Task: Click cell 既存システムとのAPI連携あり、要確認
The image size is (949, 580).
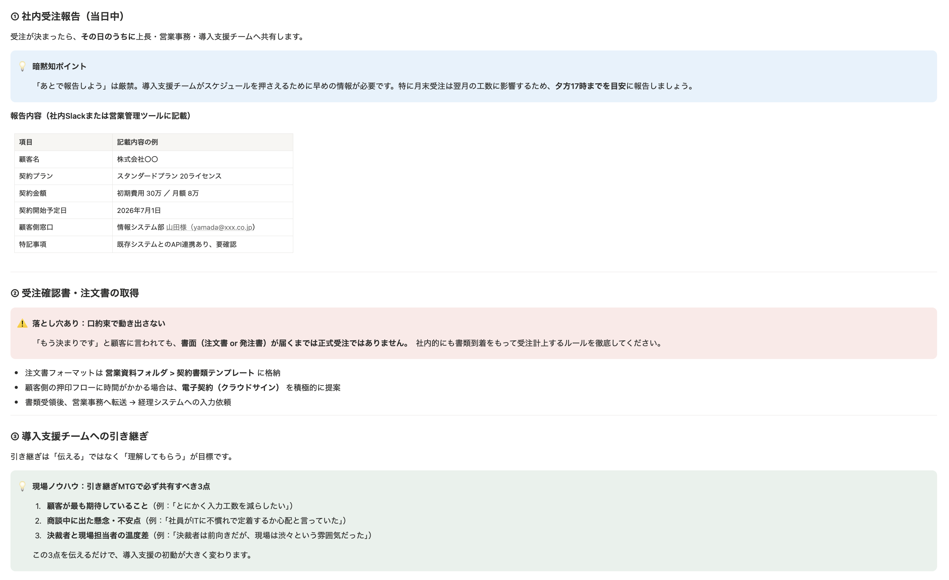Action: (x=203, y=244)
